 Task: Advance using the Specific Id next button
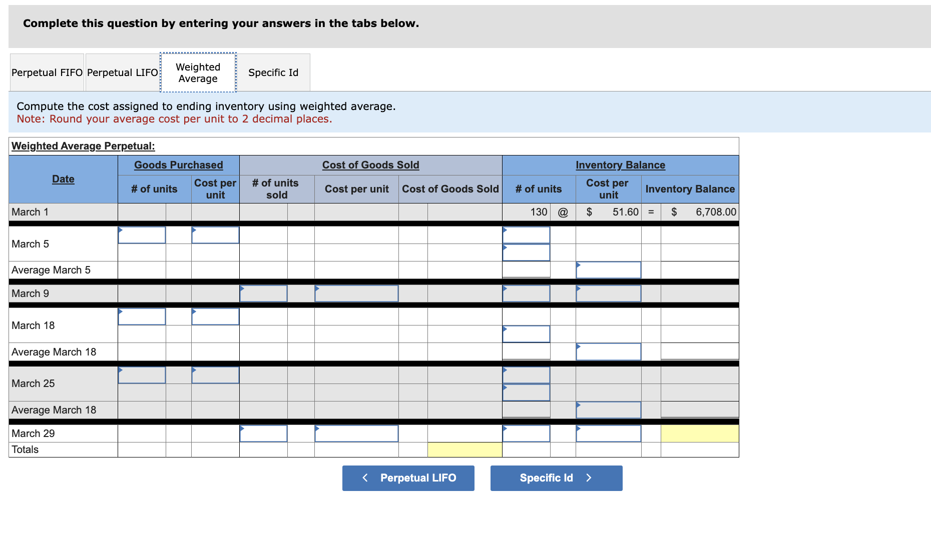pos(557,478)
